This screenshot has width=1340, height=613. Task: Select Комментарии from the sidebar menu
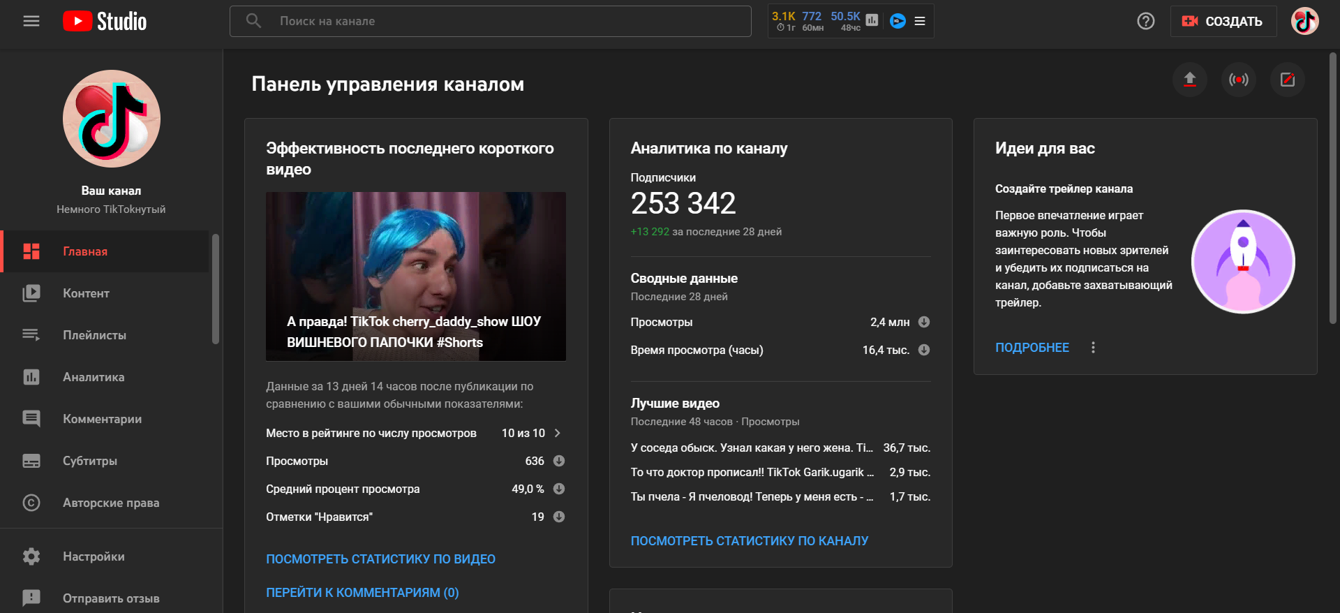click(102, 419)
